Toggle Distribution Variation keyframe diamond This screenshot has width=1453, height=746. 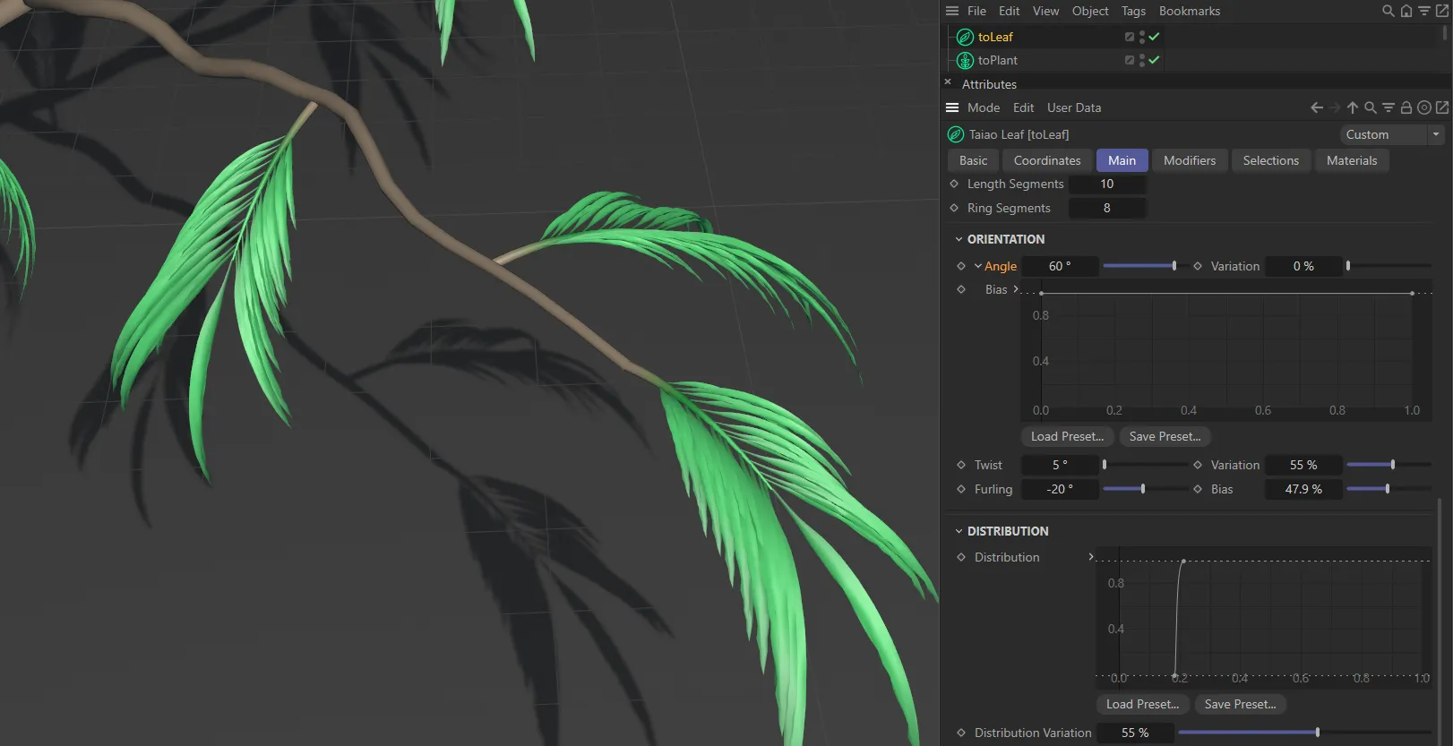[x=961, y=733]
